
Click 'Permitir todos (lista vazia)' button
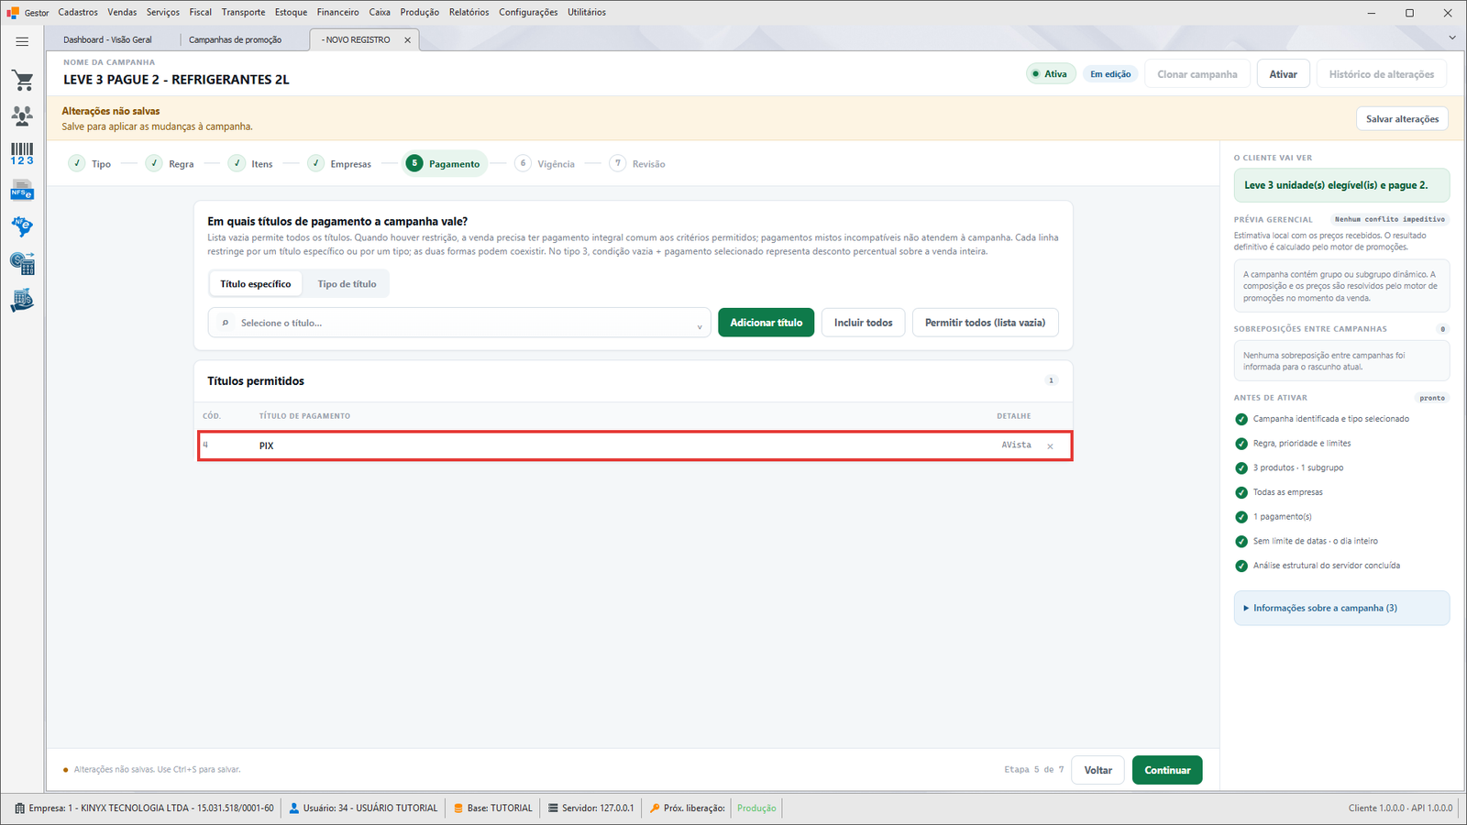pyautogui.click(x=985, y=323)
